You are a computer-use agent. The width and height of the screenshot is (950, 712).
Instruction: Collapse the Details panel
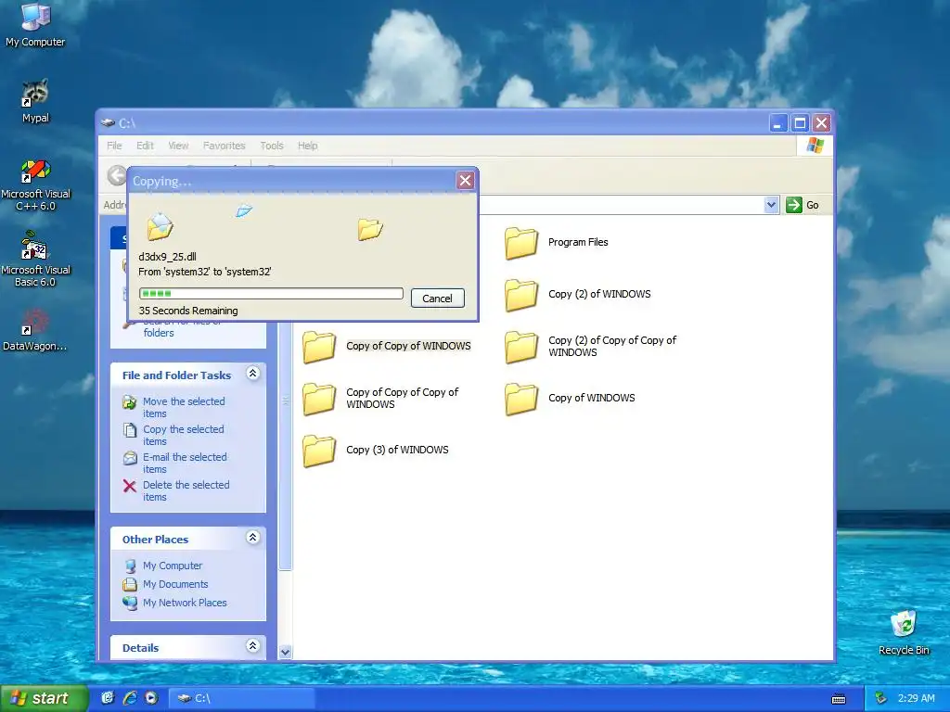[252, 646]
